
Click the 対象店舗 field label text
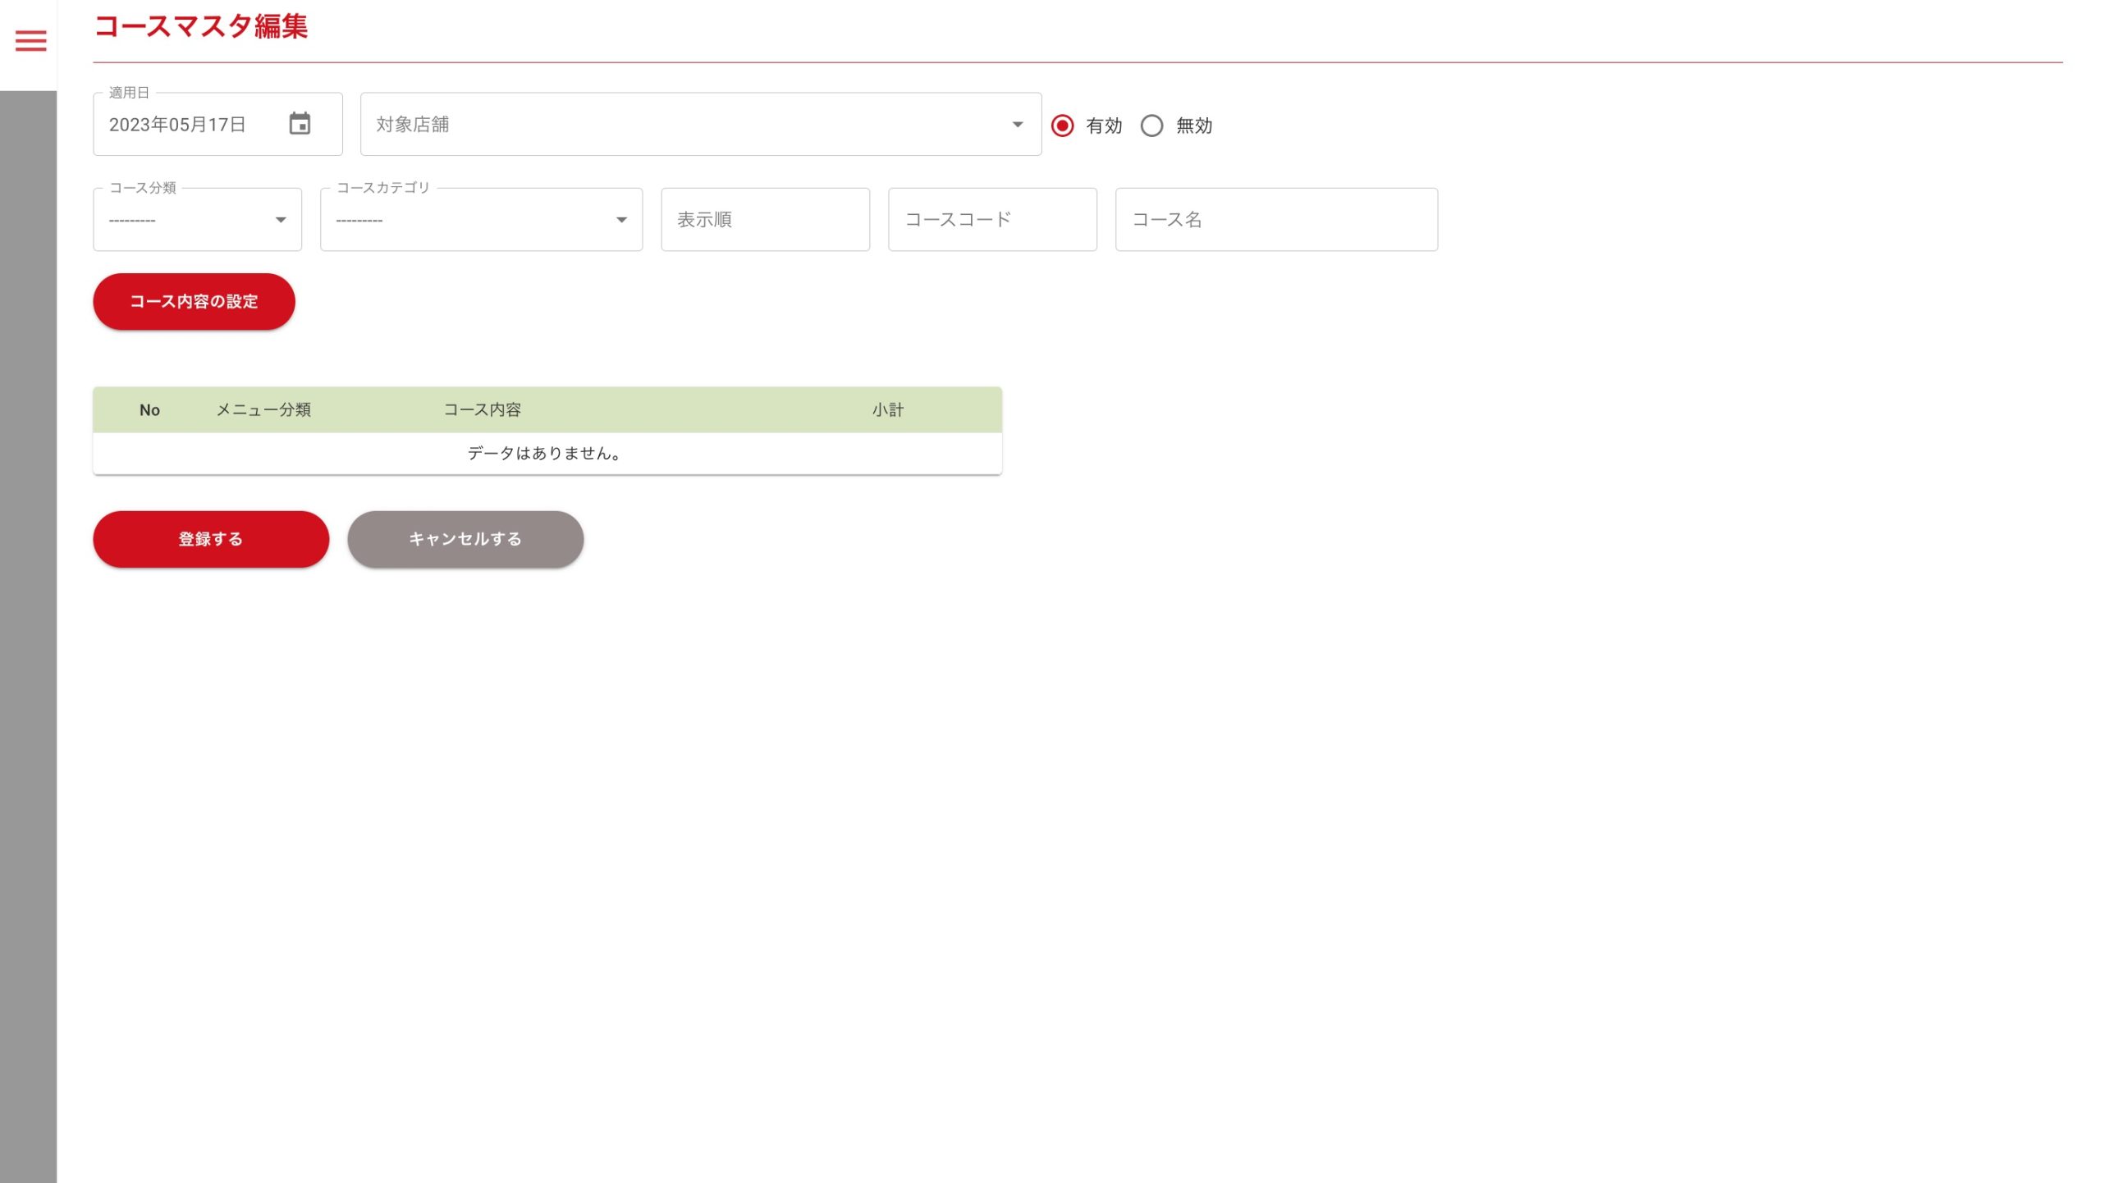412,125
